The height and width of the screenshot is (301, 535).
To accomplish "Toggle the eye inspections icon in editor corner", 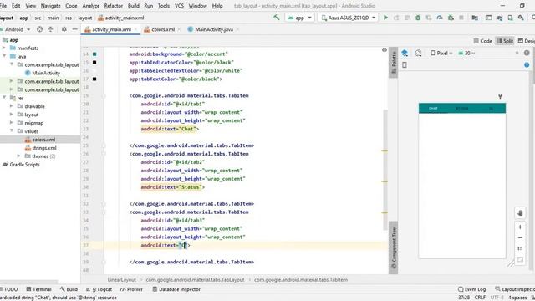I will (x=385, y=50).
